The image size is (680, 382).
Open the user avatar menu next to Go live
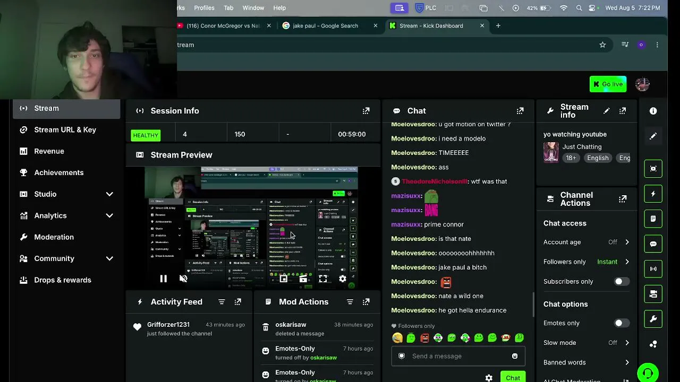click(642, 84)
